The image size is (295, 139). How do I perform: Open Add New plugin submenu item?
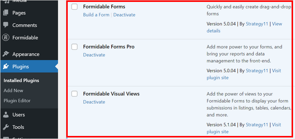tap(13, 90)
